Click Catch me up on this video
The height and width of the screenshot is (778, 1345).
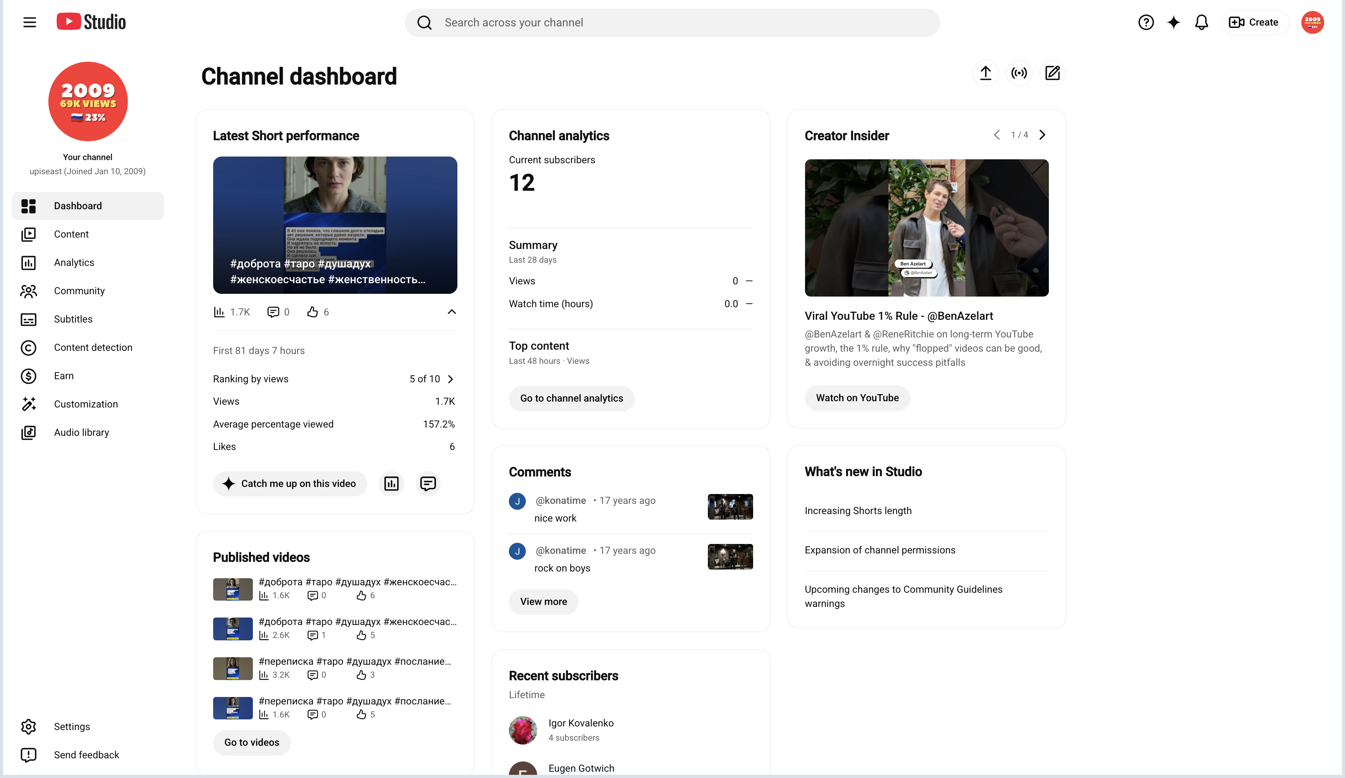290,484
